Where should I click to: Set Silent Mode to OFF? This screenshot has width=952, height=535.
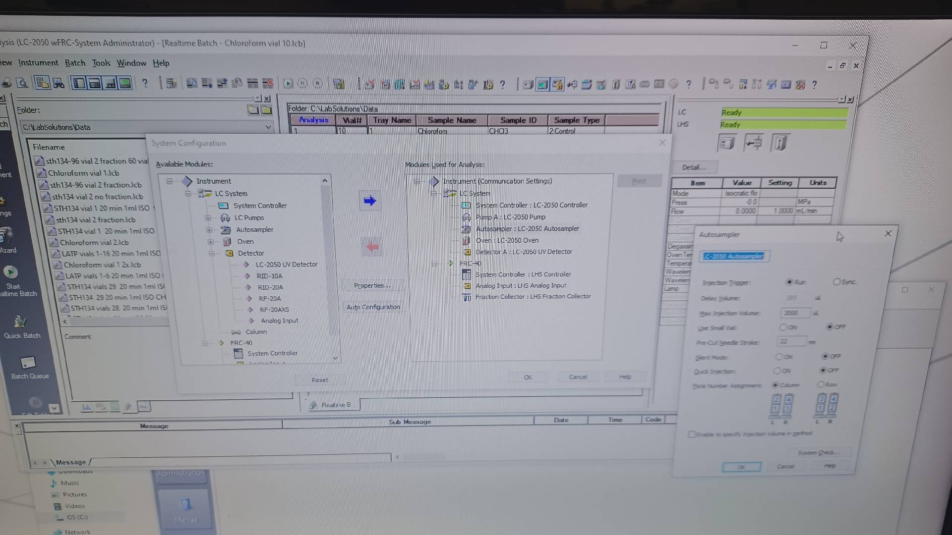pyautogui.click(x=825, y=356)
